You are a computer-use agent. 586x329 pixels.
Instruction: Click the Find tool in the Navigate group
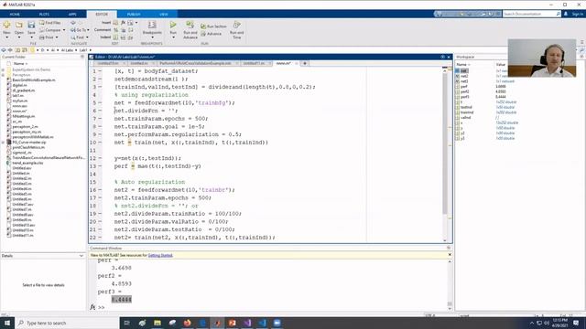point(78,37)
